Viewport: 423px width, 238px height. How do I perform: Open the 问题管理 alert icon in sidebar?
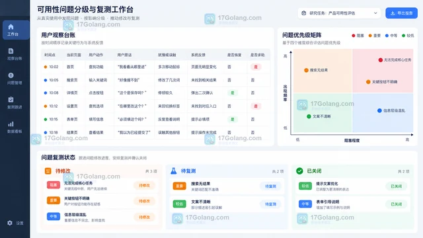tap(11, 75)
